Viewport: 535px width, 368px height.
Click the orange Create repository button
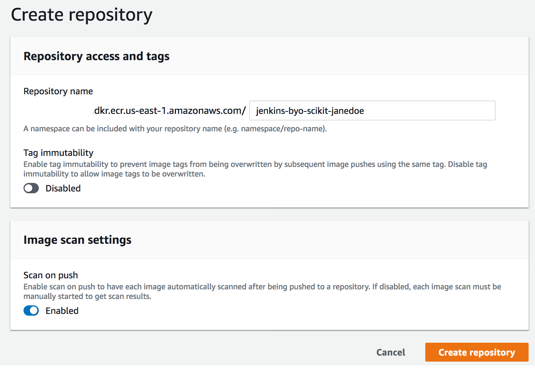click(x=477, y=352)
